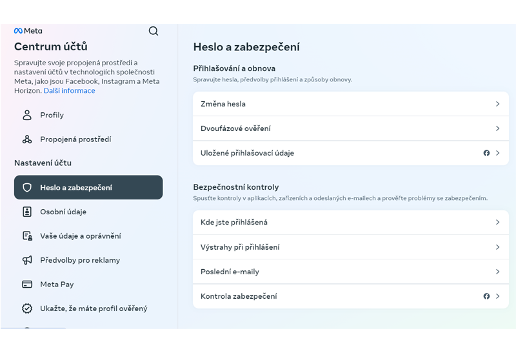This screenshot has width=516, height=353.
Task: Click the main Heslo a zabezpečení page title
Action: (246, 47)
